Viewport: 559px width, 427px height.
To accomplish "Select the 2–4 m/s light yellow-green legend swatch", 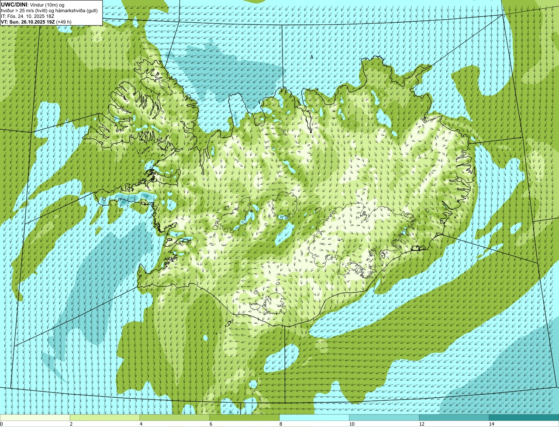I will click(x=105, y=417).
